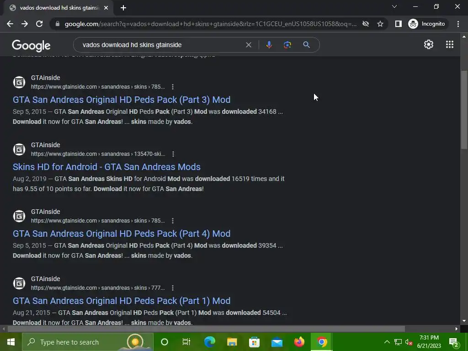The height and width of the screenshot is (351, 468).
Task: Open more options for Part 1 result
Action: pos(172,288)
